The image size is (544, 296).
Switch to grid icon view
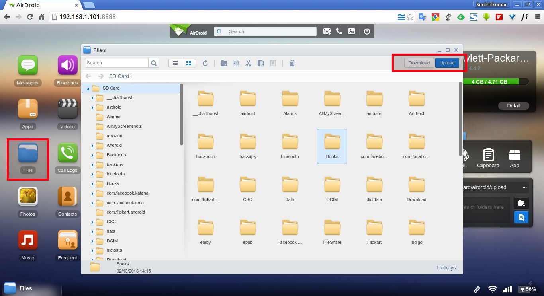(189, 63)
